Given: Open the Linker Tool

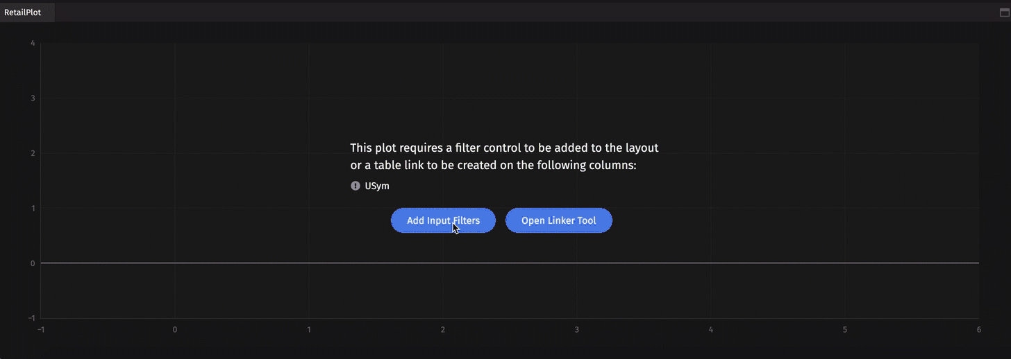Looking at the screenshot, I should click(558, 220).
